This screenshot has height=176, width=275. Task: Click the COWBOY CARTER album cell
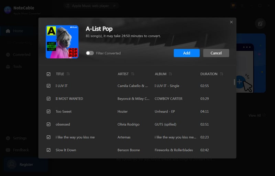(168, 98)
